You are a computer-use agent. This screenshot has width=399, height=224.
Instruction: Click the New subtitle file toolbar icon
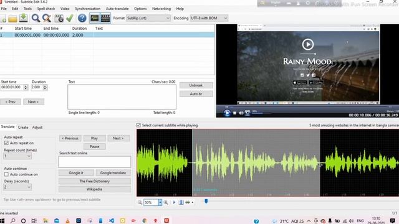click(2, 18)
